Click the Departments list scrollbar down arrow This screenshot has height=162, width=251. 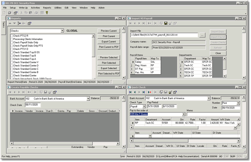[224, 76]
